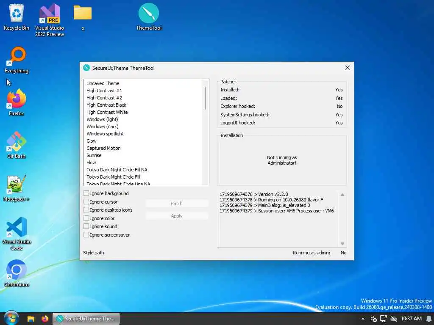Click the Apply button
Viewport: 434px width, 325px height.
[x=177, y=216]
